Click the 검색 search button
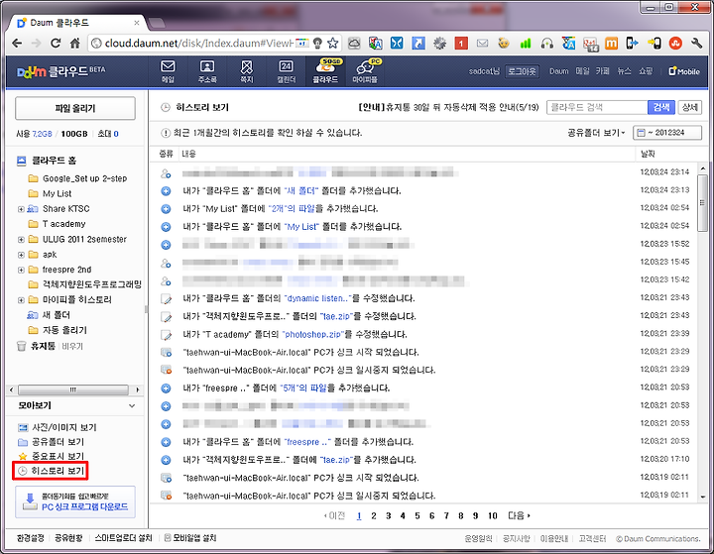 661,107
